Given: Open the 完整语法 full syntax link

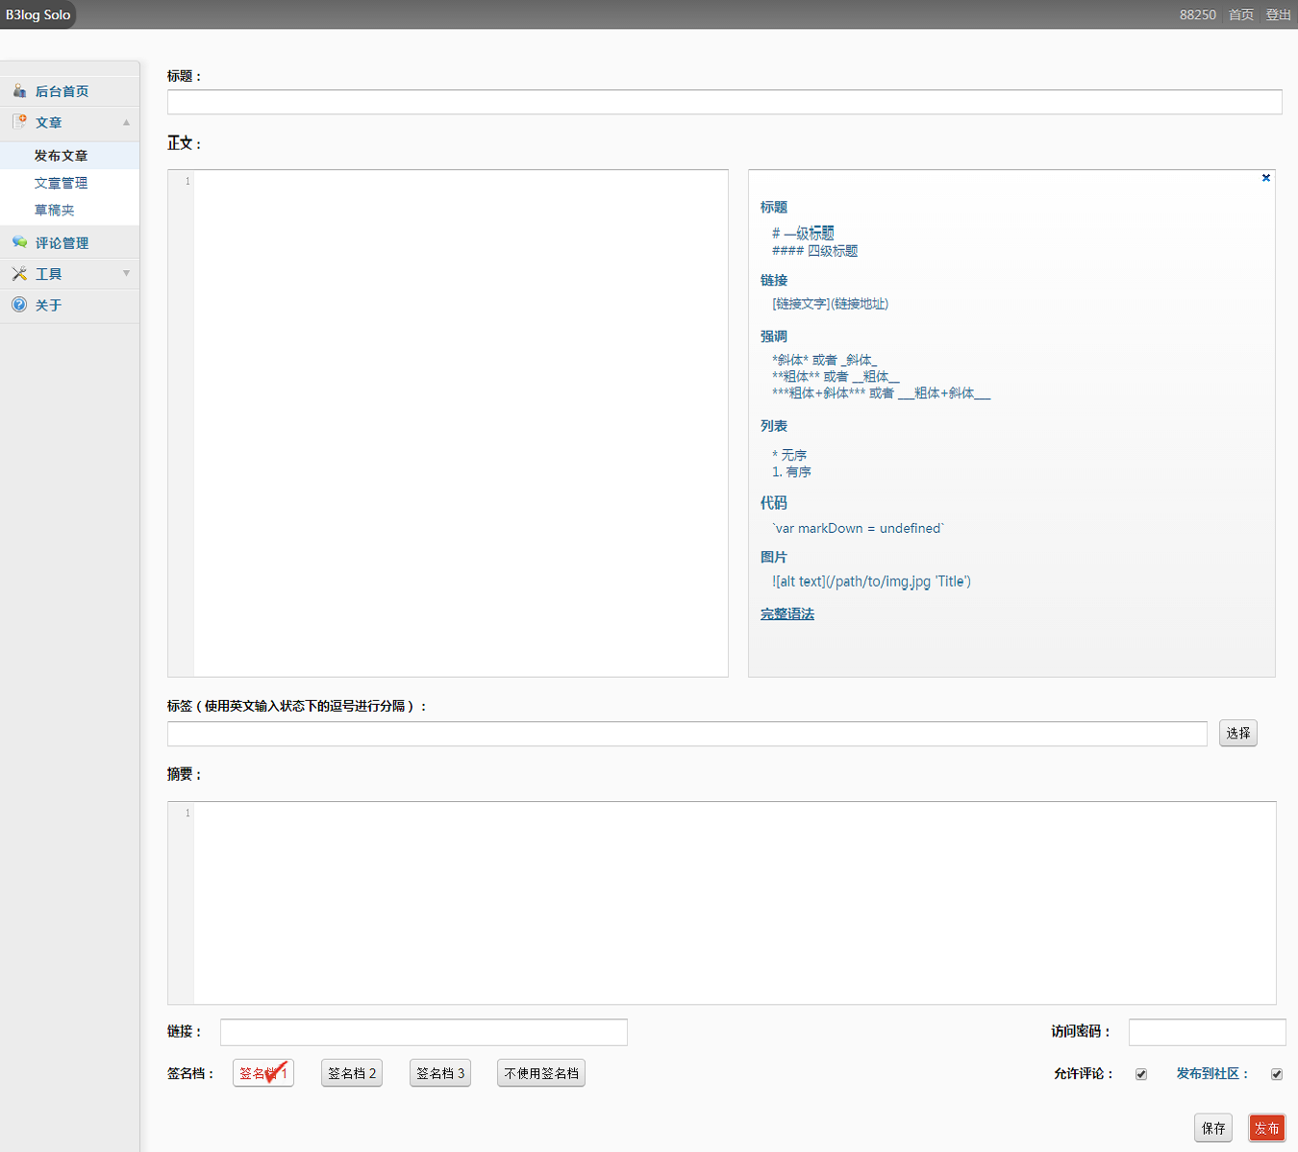Looking at the screenshot, I should coord(786,614).
